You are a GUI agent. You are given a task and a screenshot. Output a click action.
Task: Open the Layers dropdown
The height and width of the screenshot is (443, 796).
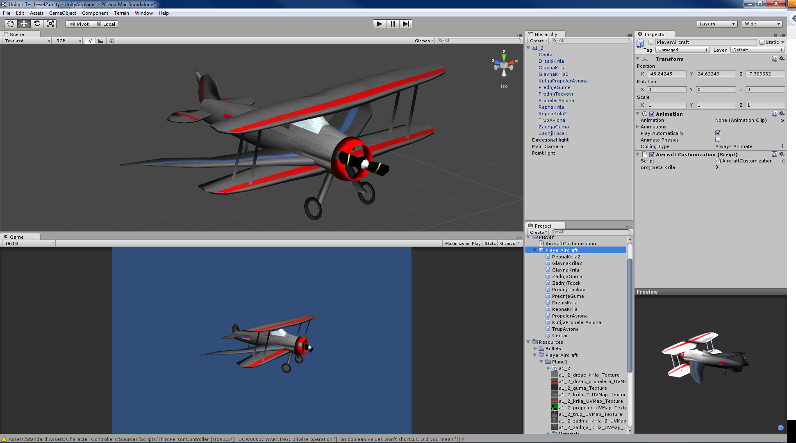tap(717, 24)
